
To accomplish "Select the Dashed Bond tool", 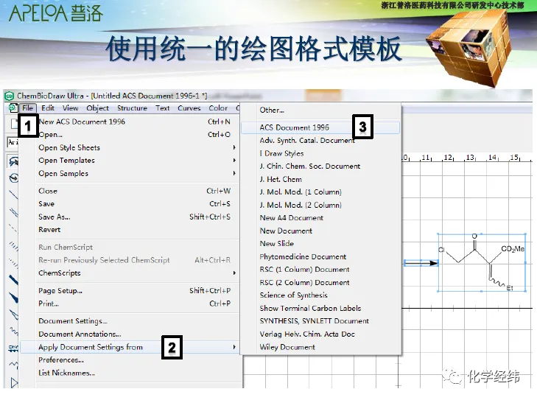I will point(13,228).
